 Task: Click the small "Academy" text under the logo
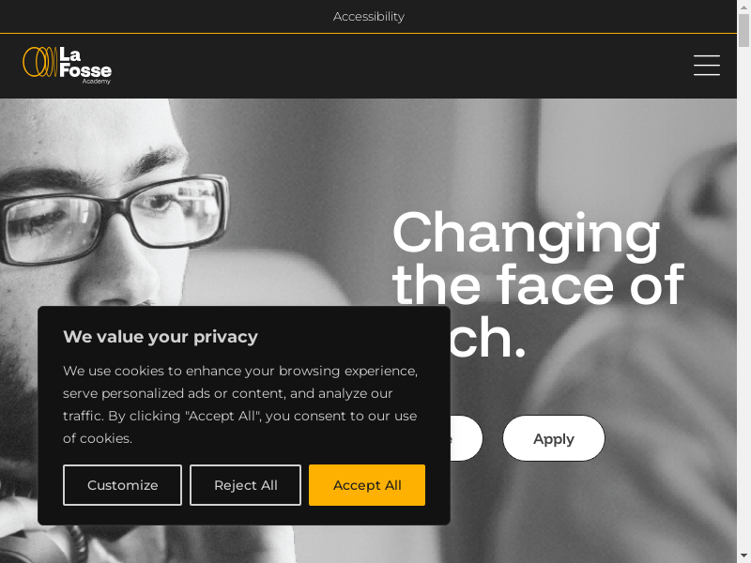coord(97,82)
